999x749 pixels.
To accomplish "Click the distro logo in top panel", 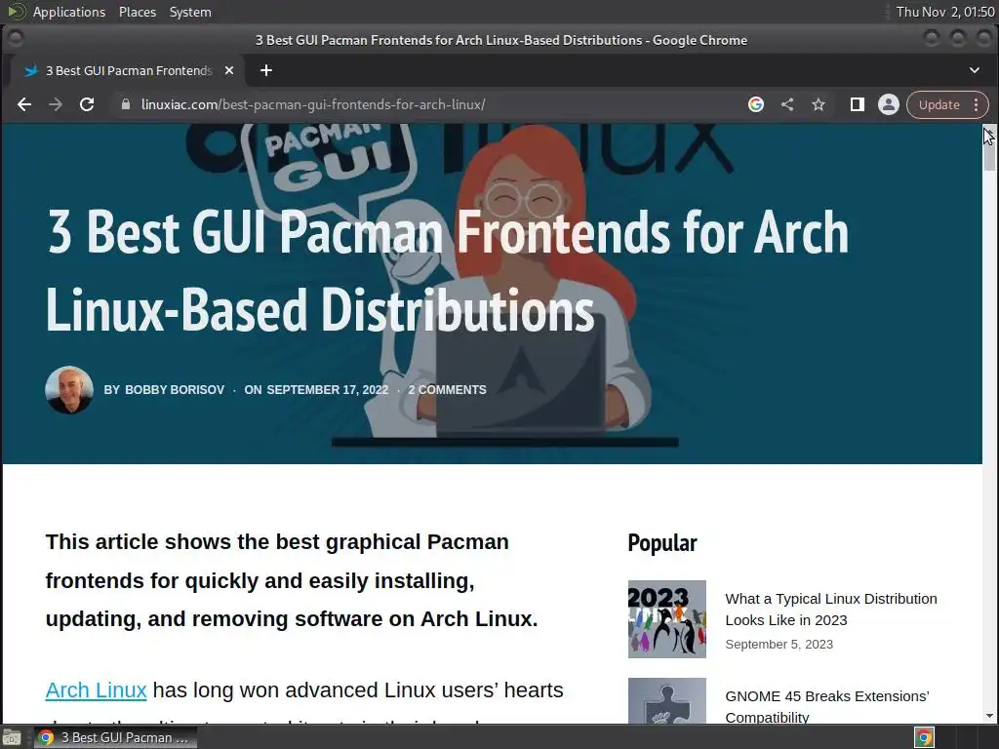I will [x=17, y=12].
